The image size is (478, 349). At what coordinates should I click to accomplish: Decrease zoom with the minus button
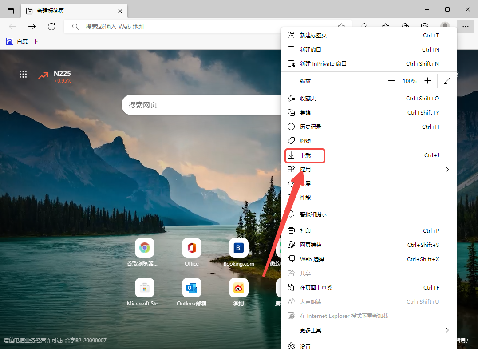pos(391,81)
